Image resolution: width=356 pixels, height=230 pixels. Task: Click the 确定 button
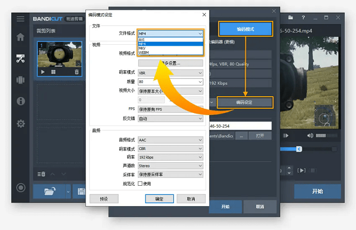[x=159, y=199]
